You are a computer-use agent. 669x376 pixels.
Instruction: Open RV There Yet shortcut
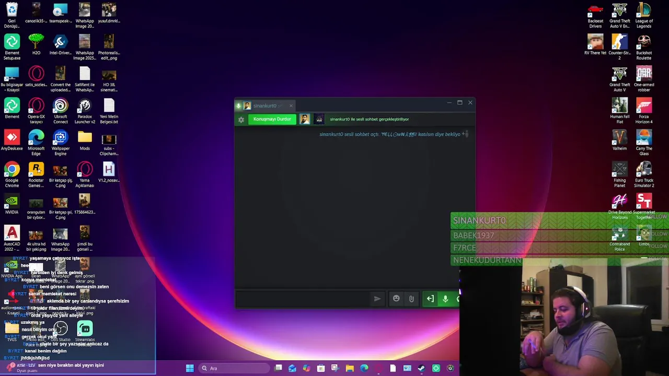pyautogui.click(x=595, y=45)
